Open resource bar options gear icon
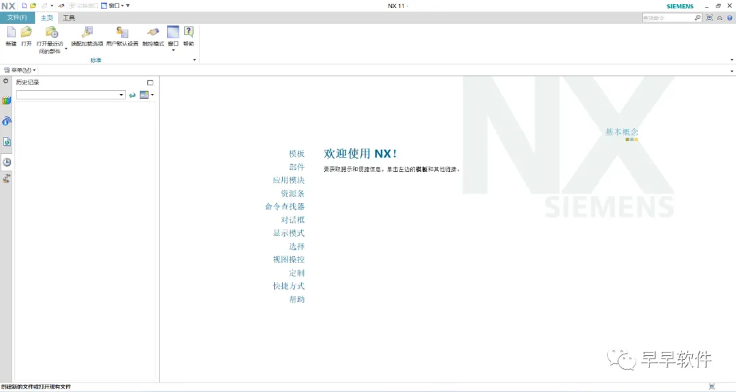The image size is (736, 392). tap(5, 80)
